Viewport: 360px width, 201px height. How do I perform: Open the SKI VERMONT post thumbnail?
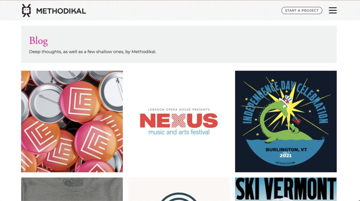click(286, 189)
